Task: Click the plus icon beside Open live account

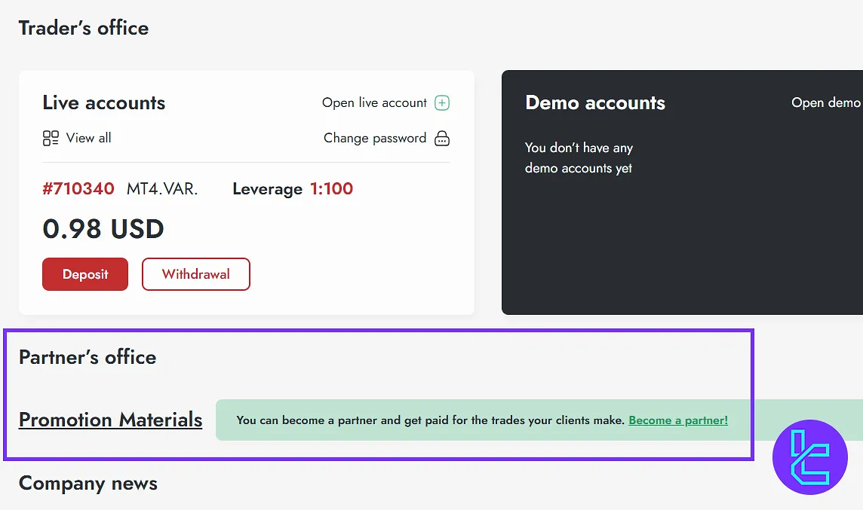Action: 442,102
